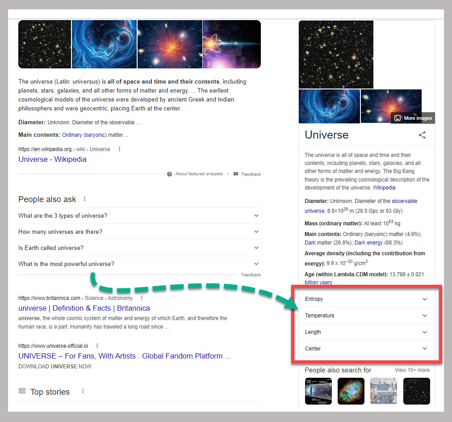Open 'universe | Definition & Facts | Britannica' link
Screen dimensions: 452x422
click(x=84, y=308)
